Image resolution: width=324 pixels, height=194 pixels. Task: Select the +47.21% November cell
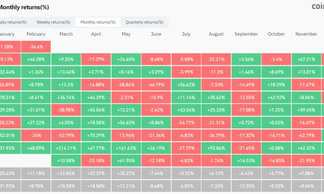306,59
